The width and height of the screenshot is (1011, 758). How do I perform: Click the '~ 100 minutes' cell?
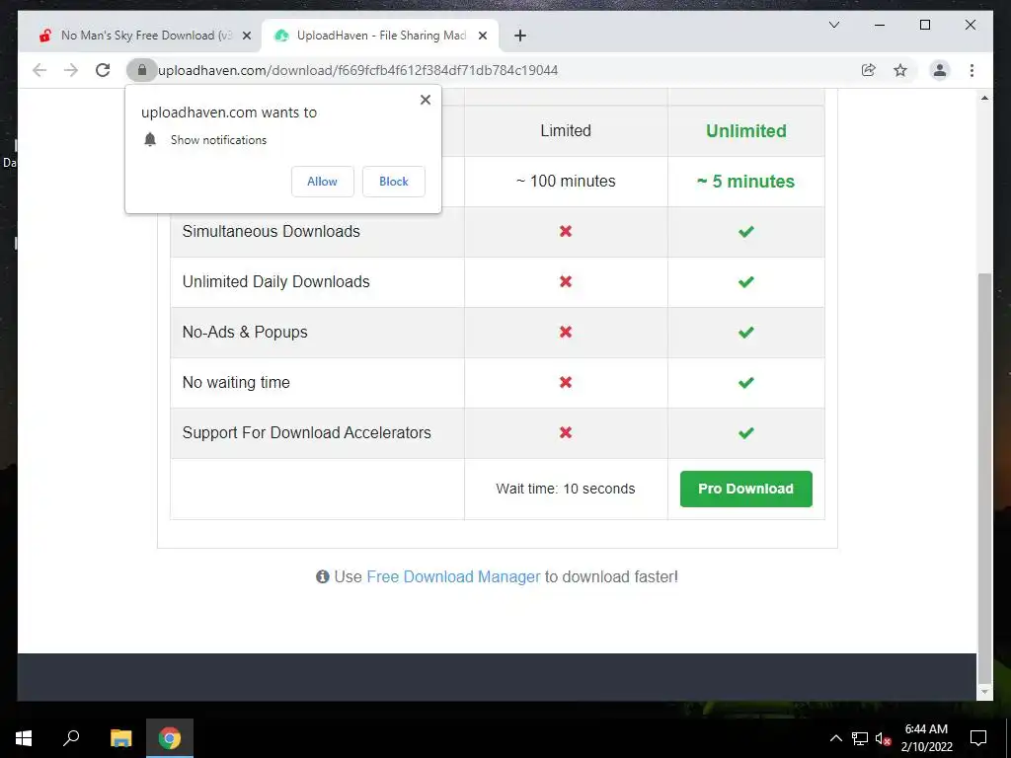point(566,182)
